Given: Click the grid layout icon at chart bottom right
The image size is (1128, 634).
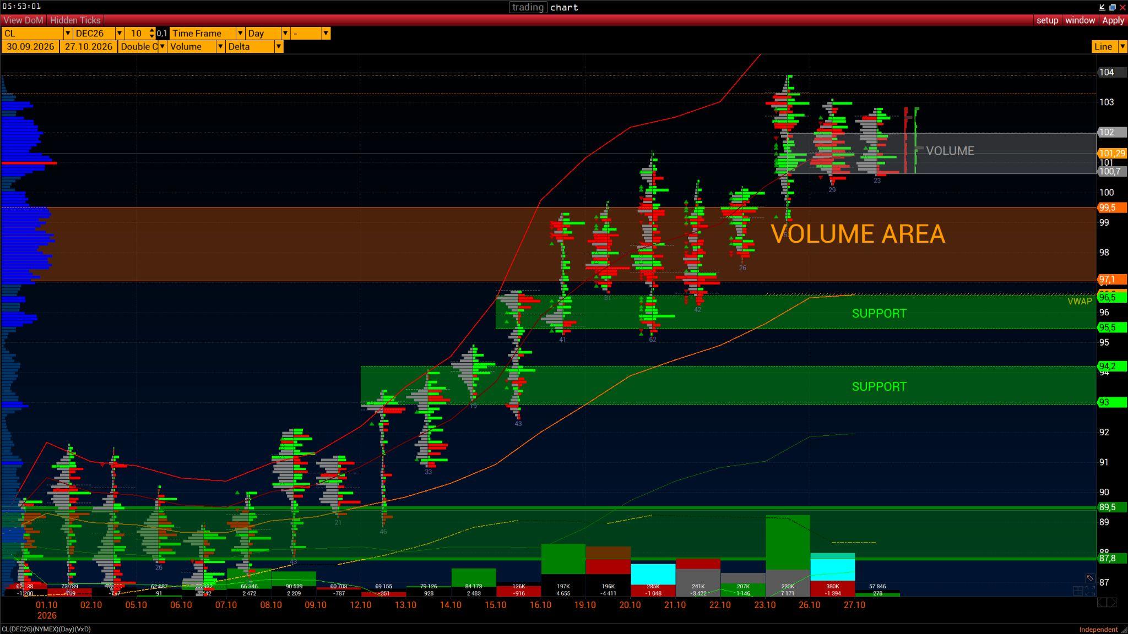Looking at the screenshot, I should click(1078, 591).
